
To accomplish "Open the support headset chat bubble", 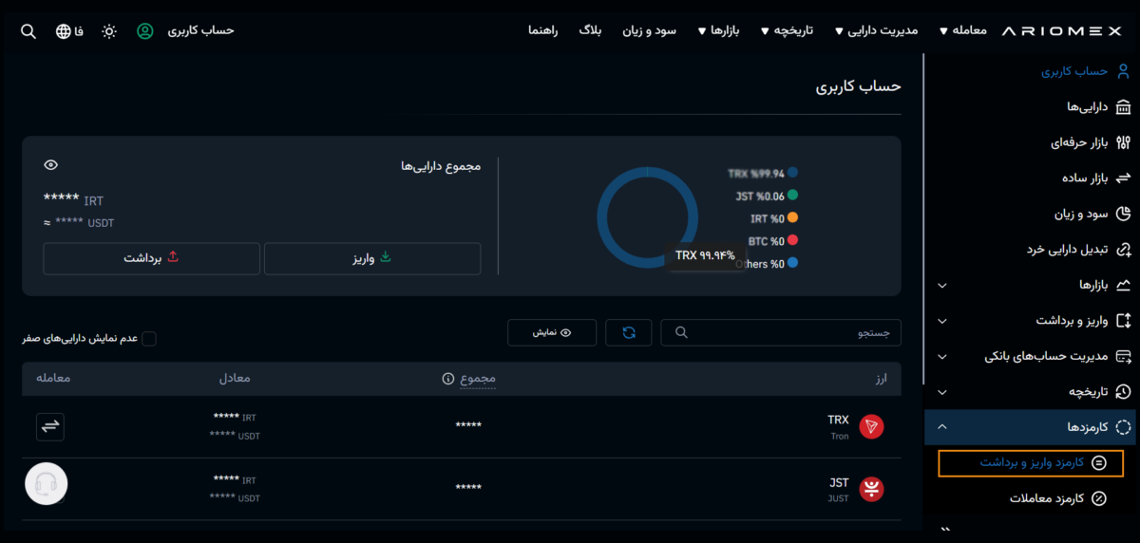I will pos(46,484).
